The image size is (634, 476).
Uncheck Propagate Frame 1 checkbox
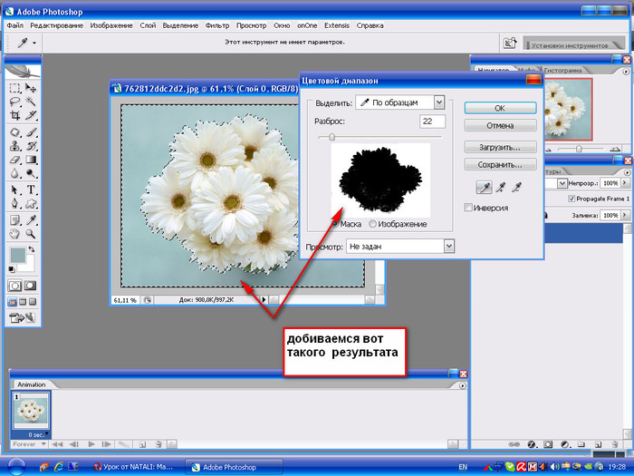point(572,199)
